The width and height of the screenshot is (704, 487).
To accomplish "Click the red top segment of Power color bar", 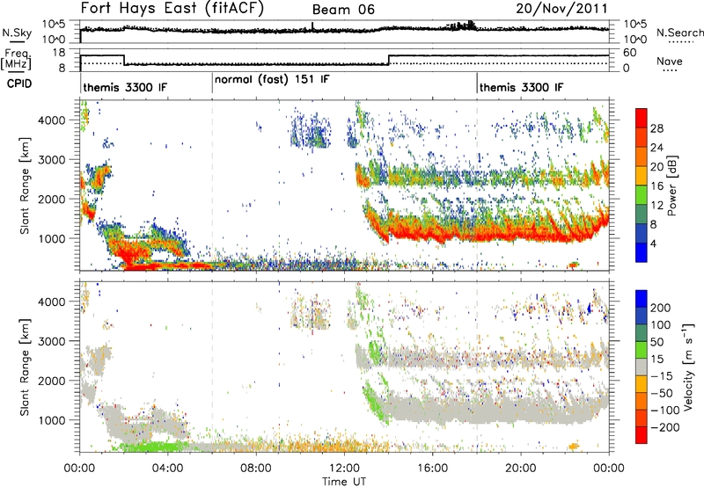I will pos(642,118).
